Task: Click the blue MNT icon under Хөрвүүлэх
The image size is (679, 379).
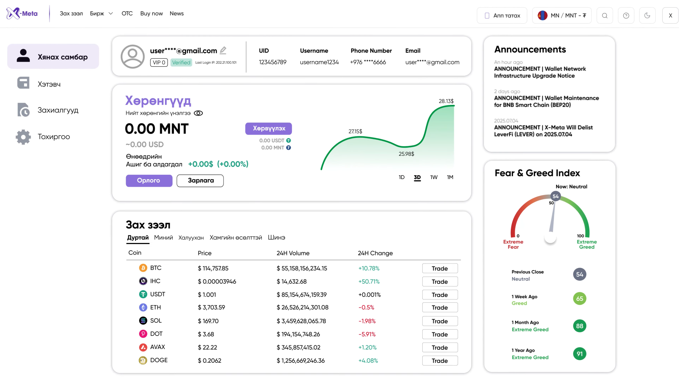Action: coord(289,148)
